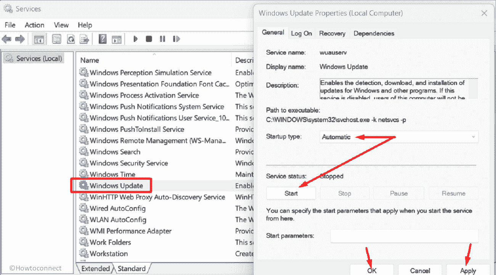Viewport: 496px width, 275px height.
Task: Select the Windows Time service name
Action: (112, 174)
